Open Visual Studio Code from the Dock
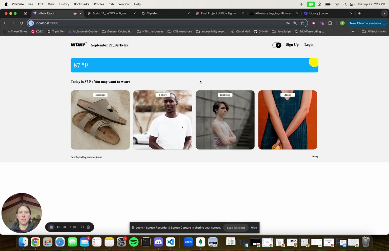This screenshot has width=389, height=251. (170, 242)
